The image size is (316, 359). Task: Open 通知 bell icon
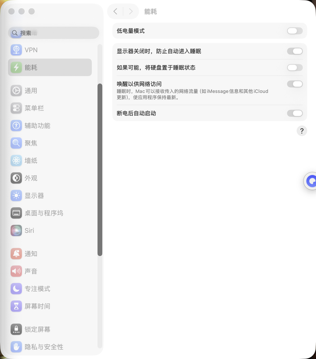16,254
